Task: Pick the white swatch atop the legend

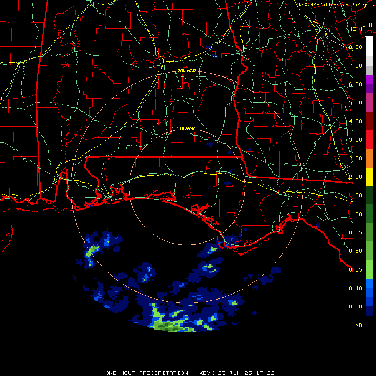Action: pyautogui.click(x=369, y=47)
